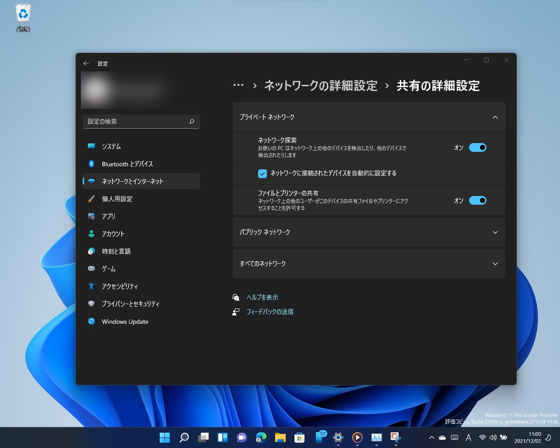The height and width of the screenshot is (448, 560).
Task: Collapse the プライベート ネットワーク section
Action: point(495,117)
